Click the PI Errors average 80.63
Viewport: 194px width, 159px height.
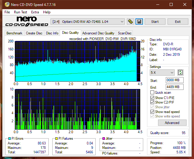click(42, 143)
